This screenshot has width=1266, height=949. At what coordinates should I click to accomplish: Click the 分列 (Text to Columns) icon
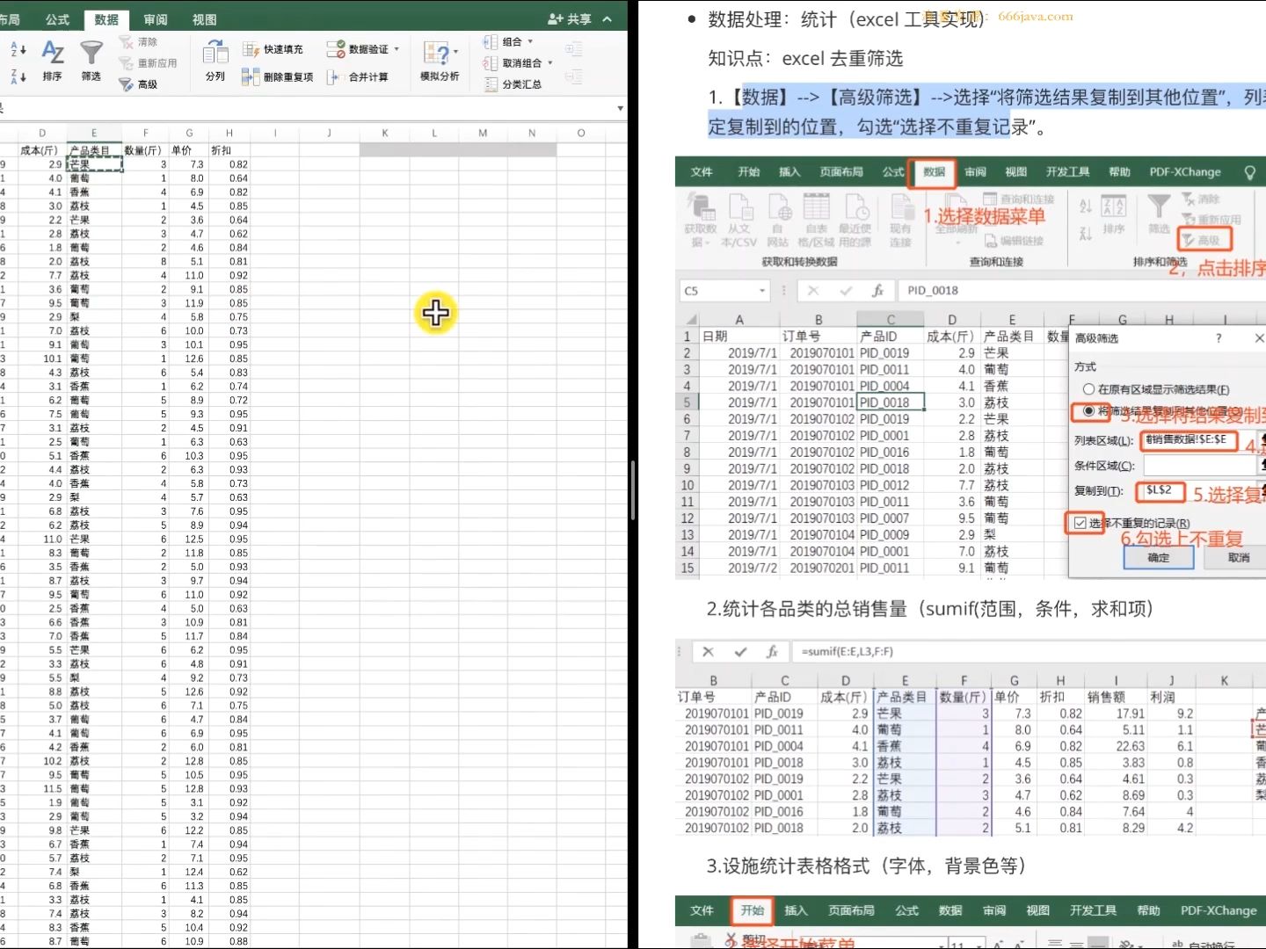pos(214,62)
